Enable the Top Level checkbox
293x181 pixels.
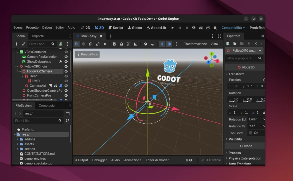(x=250, y=133)
